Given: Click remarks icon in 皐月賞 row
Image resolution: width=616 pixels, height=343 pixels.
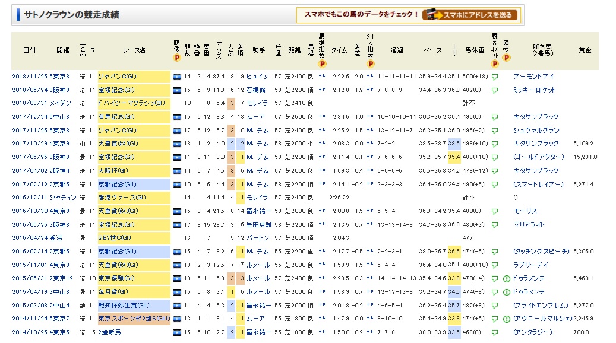Looking at the screenshot, I should (x=506, y=291).
